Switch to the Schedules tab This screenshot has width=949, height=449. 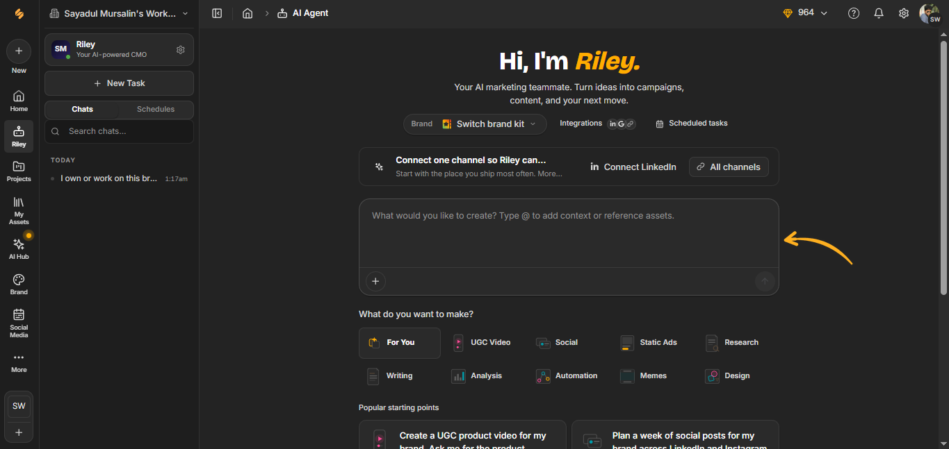pos(156,110)
